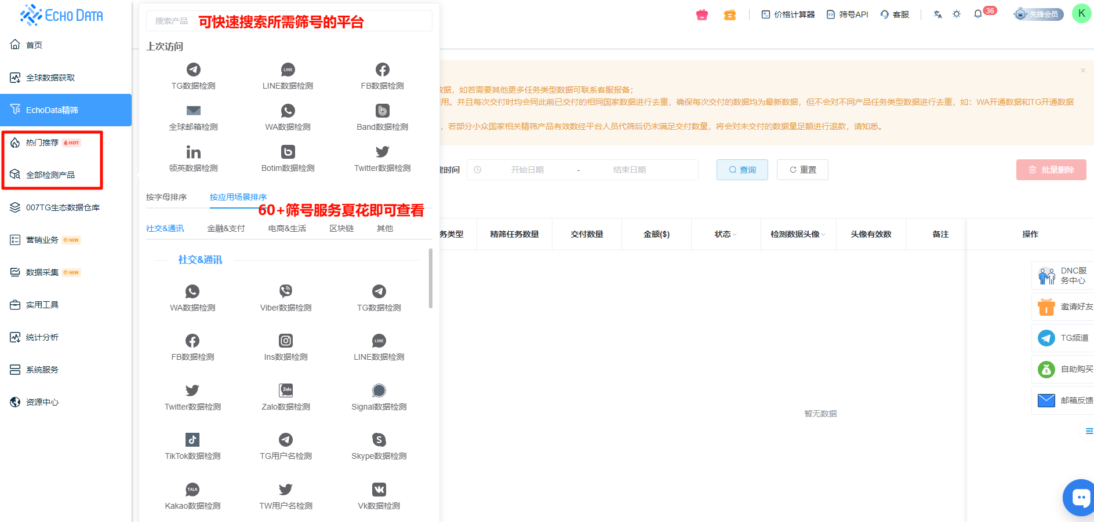The width and height of the screenshot is (1094, 522).
Task: Click the Signal data detection icon
Action: (379, 390)
